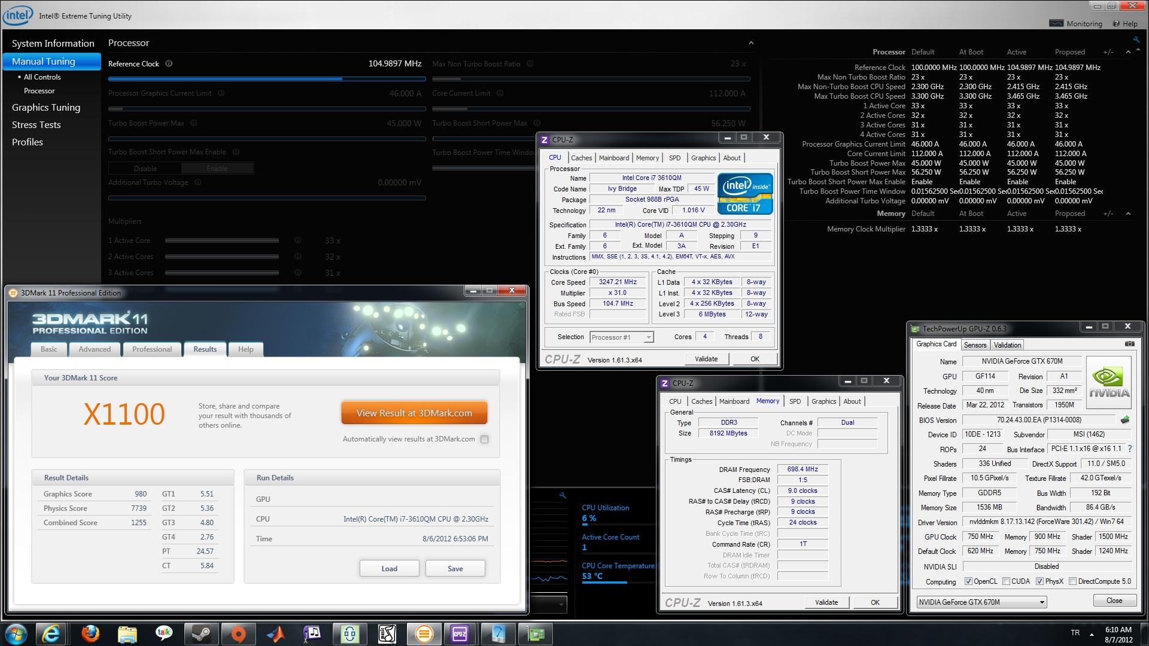This screenshot has width=1149, height=646.
Task: Open Windows Explorer folder icon in taskbar
Action: point(127,633)
